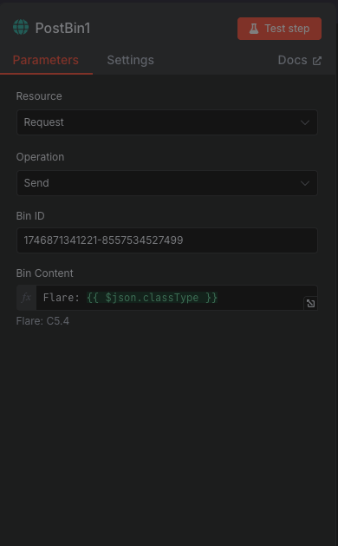338x546 pixels.
Task: Select the Parameters tab
Action: (46, 60)
